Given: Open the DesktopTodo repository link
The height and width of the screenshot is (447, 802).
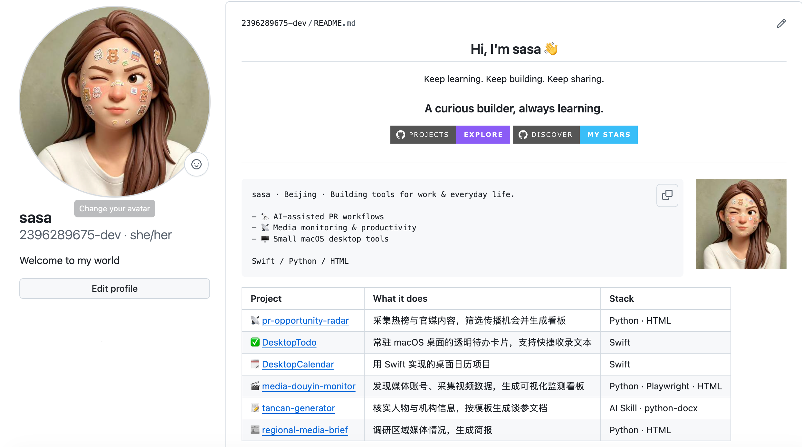Looking at the screenshot, I should 289,342.
